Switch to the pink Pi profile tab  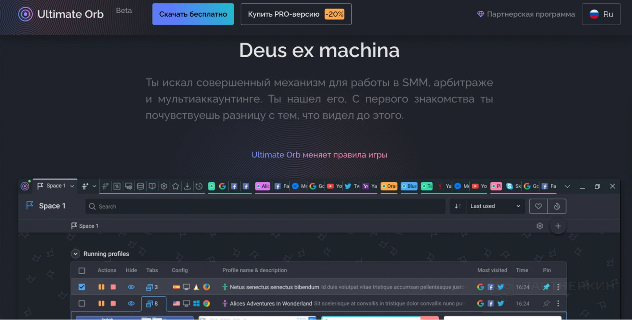pyautogui.click(x=496, y=186)
